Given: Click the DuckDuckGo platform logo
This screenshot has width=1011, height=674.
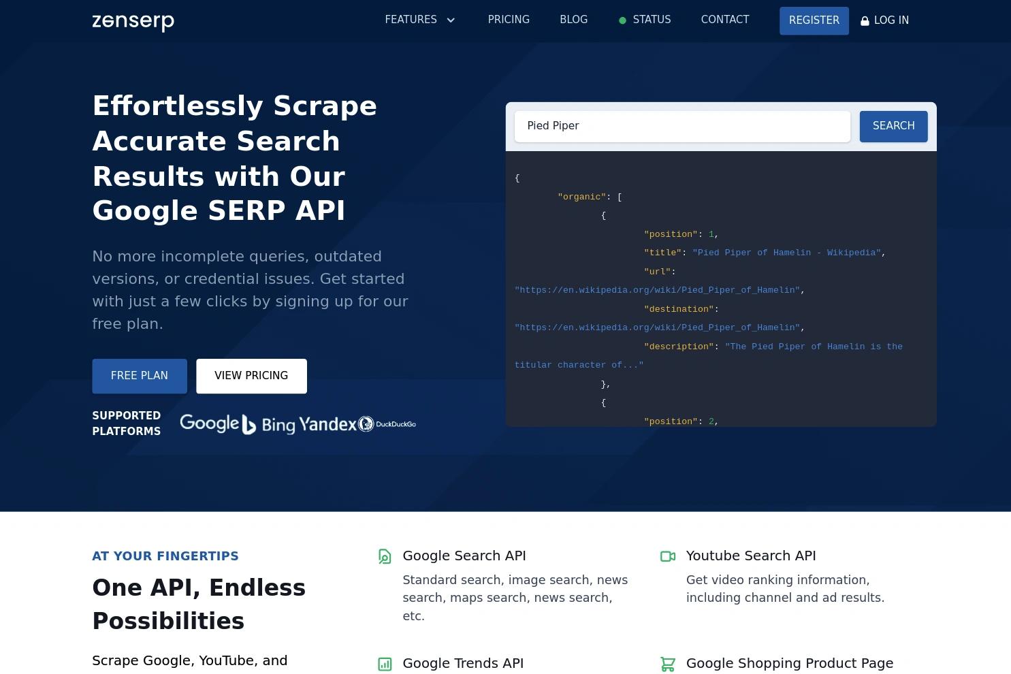Looking at the screenshot, I should 387,424.
